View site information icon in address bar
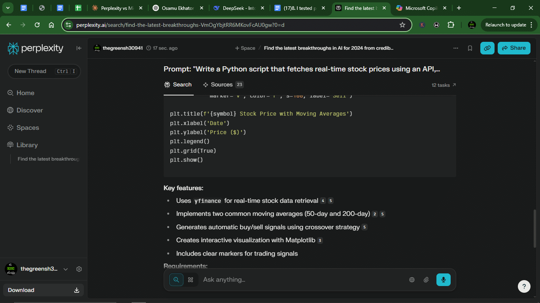Viewport: 540px width, 303px height. (x=68, y=25)
